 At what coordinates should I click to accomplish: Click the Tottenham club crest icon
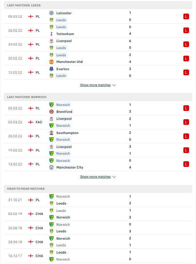click(51, 34)
